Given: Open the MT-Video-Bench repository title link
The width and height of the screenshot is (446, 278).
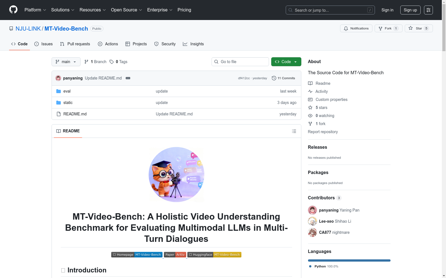Looking at the screenshot, I should click(66, 29).
